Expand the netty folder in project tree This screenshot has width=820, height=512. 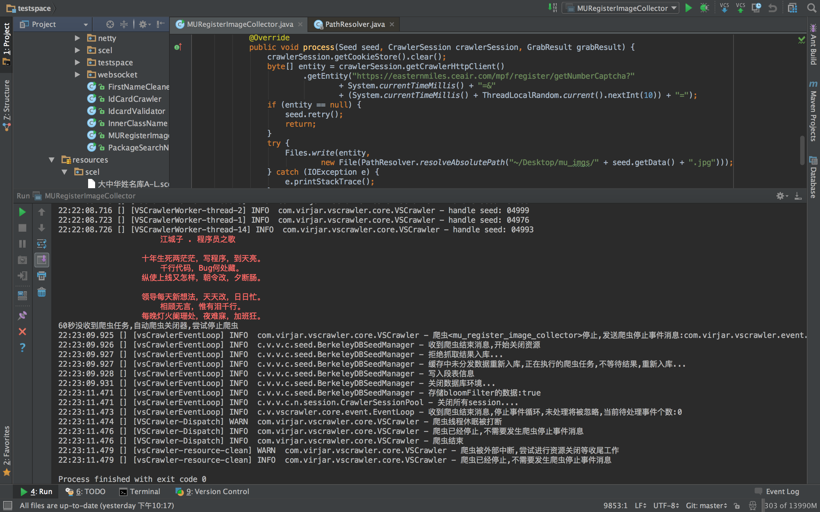pyautogui.click(x=77, y=38)
